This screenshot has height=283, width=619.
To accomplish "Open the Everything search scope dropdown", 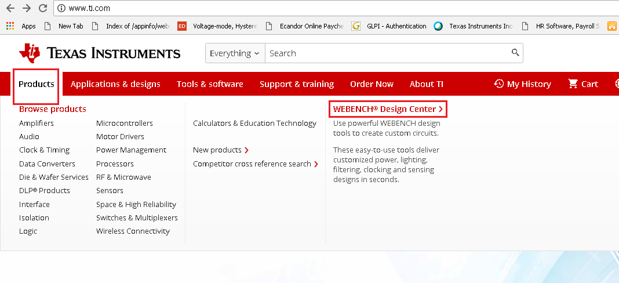I will coord(235,53).
